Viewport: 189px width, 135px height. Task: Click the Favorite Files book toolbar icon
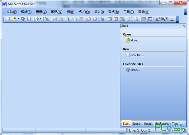click(23, 19)
